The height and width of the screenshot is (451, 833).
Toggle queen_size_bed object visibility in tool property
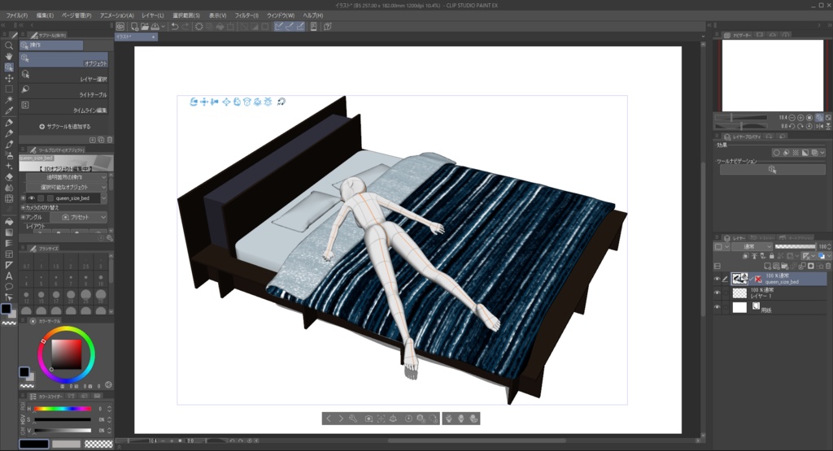click(x=32, y=198)
